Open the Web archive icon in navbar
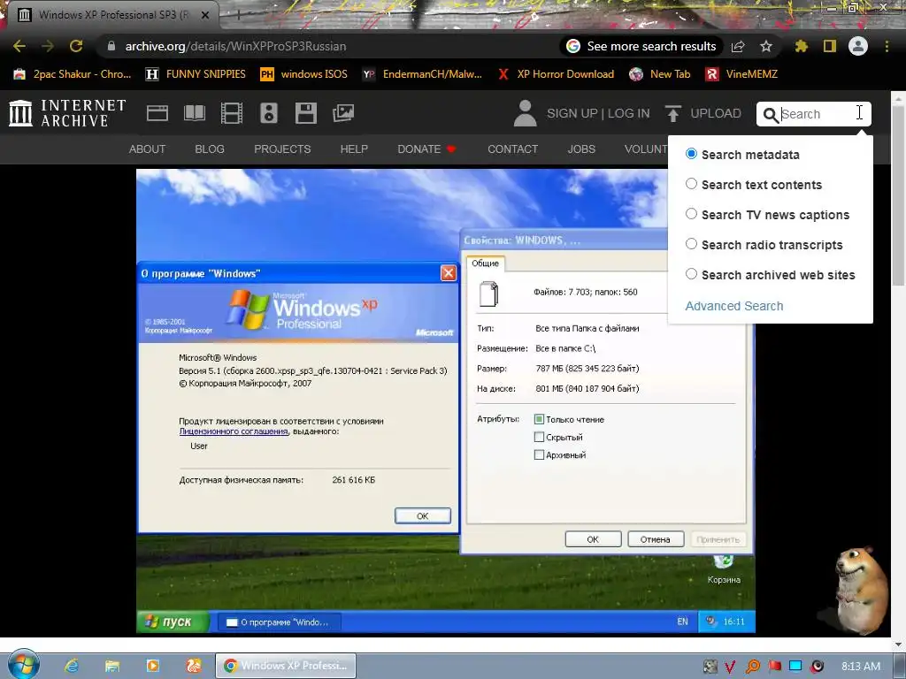Image resolution: width=906 pixels, height=679 pixels. 157,113
